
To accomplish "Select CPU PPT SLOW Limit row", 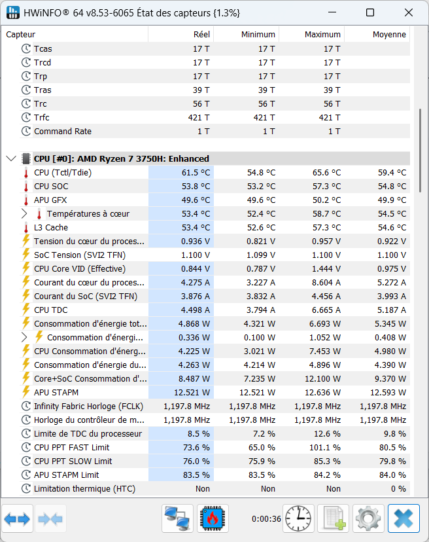I will (x=215, y=461).
